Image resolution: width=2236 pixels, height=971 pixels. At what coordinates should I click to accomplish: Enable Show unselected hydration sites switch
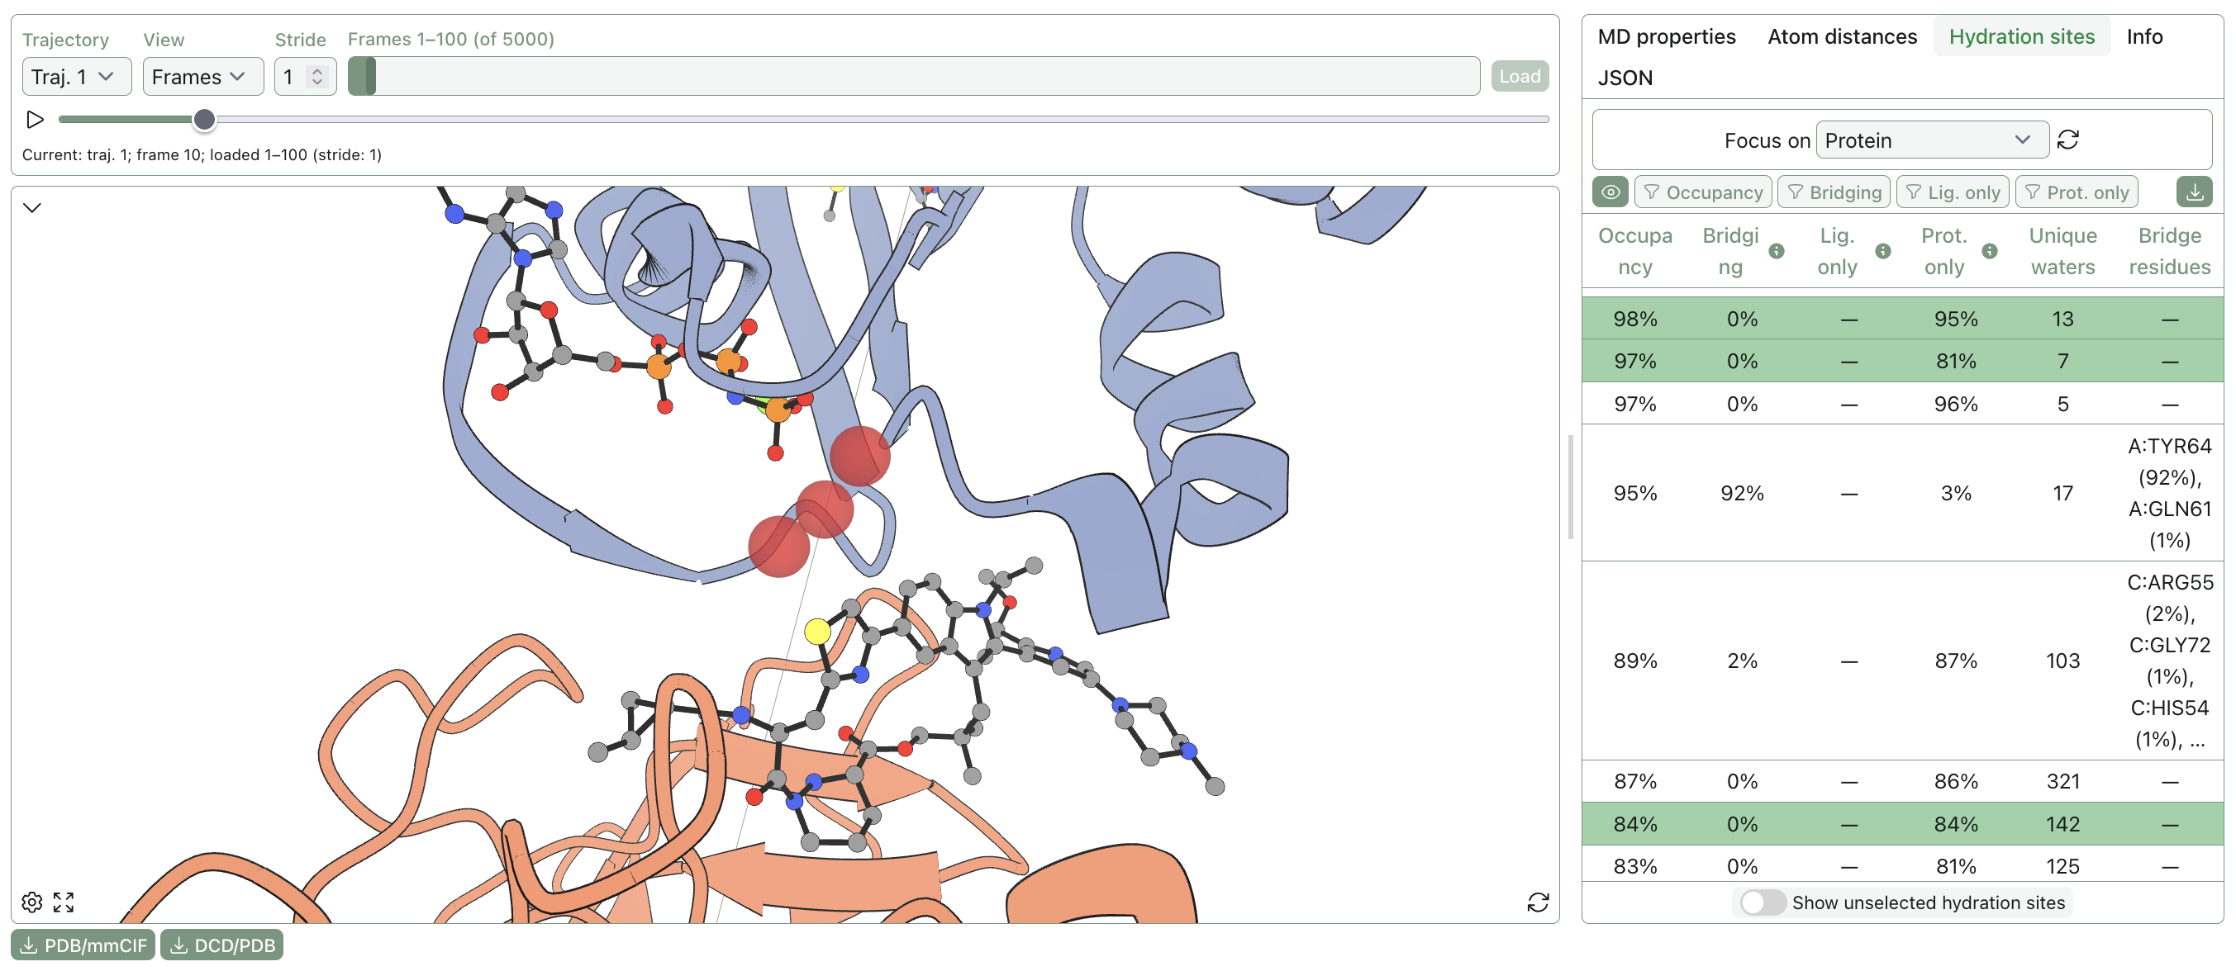point(1762,902)
